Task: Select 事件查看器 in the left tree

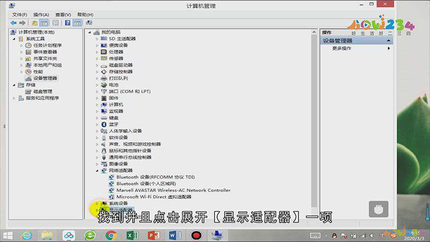Action: tap(45, 52)
